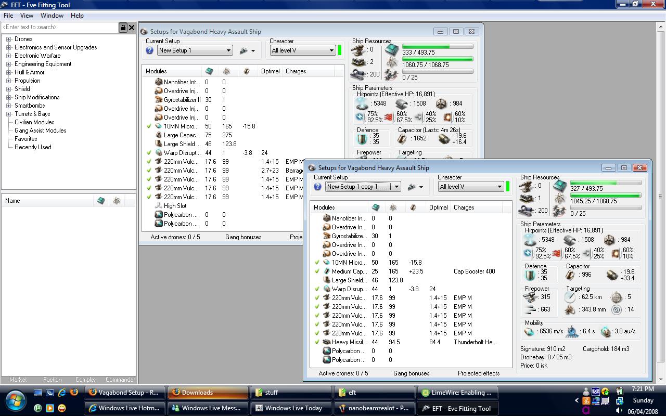Click capacitor icon showing 996 in front window
This screenshot has width=666, height=416.
[x=570, y=275]
